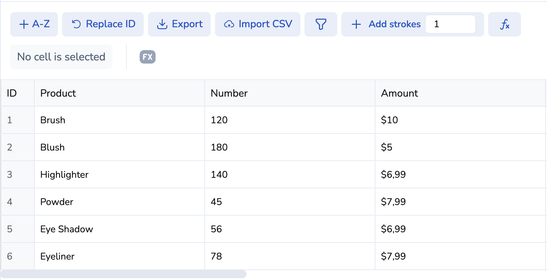The image size is (547, 280).
Task: Click the cloud upload icon on Import CSV
Action: tap(229, 24)
